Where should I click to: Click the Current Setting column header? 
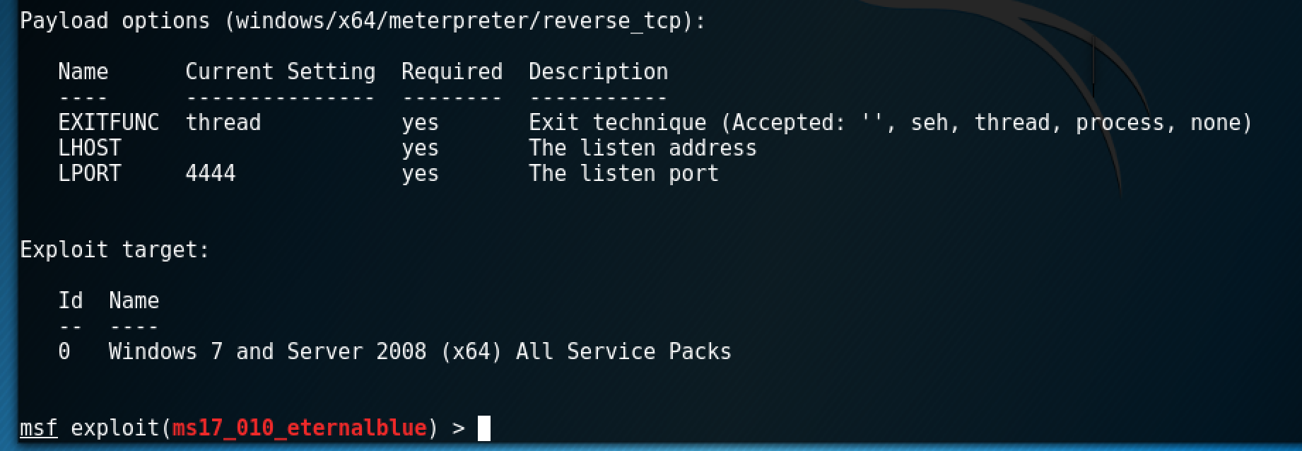(280, 72)
